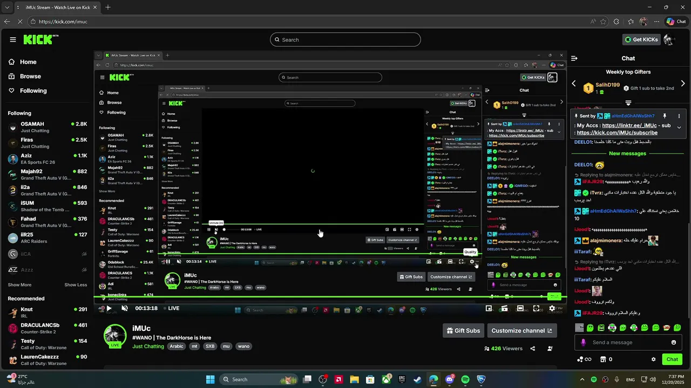Click the Arabic tag under stream title
This screenshot has height=388, width=691.
coord(177,347)
